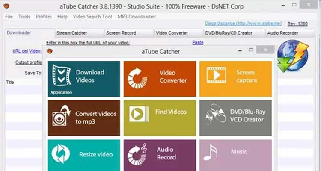Screen dimensions: 321x171
Task: Open the Download Videos tile
Action: click(x=84, y=79)
